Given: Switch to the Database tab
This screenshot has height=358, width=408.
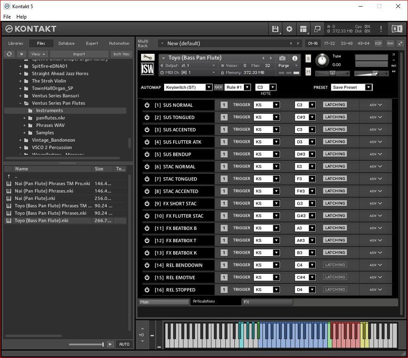Looking at the screenshot, I should click(x=66, y=43).
